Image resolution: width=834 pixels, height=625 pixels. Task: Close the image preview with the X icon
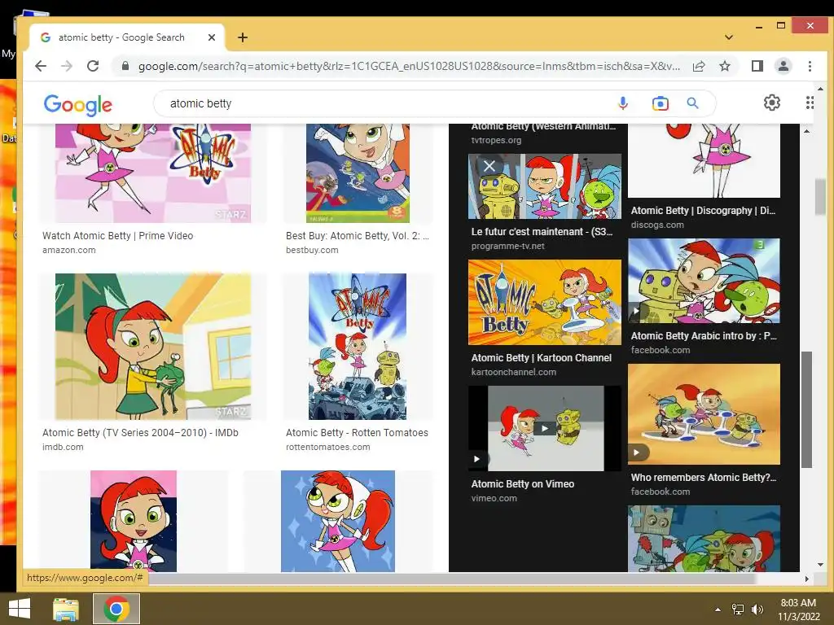[489, 166]
